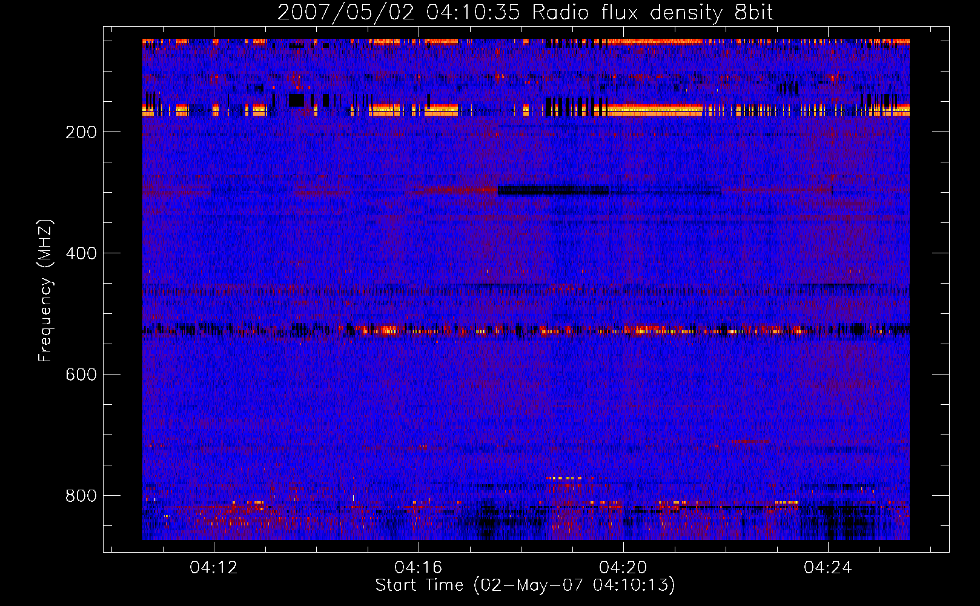This screenshot has width=980, height=606.
Task: Click the long black dropout bar near 300 MHz
Action: [553, 190]
